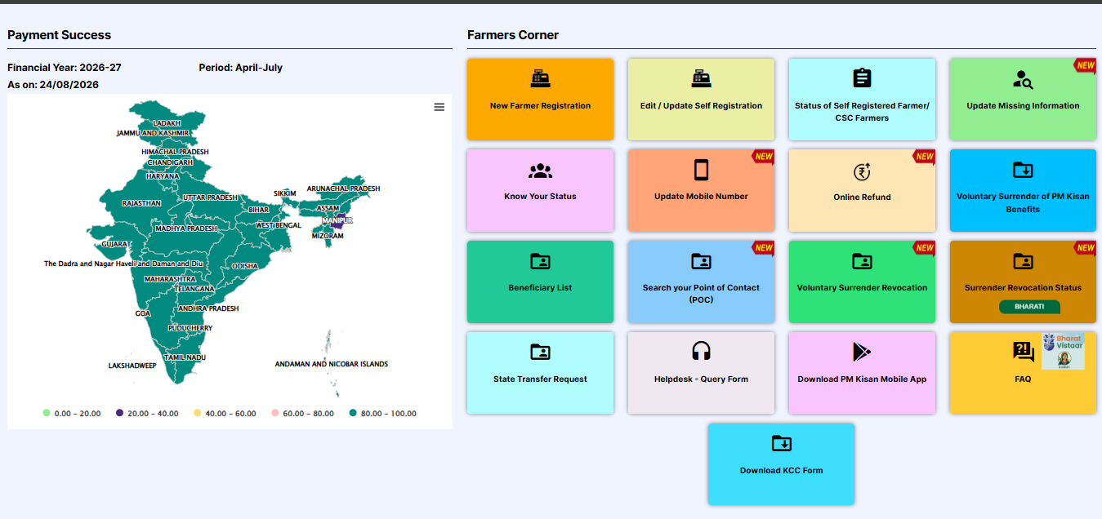Image resolution: width=1102 pixels, height=519 pixels.
Task: Select ANDHRA PRADESH on the map
Action: tap(208, 308)
